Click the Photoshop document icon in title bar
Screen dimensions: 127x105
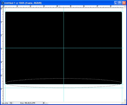3,3
